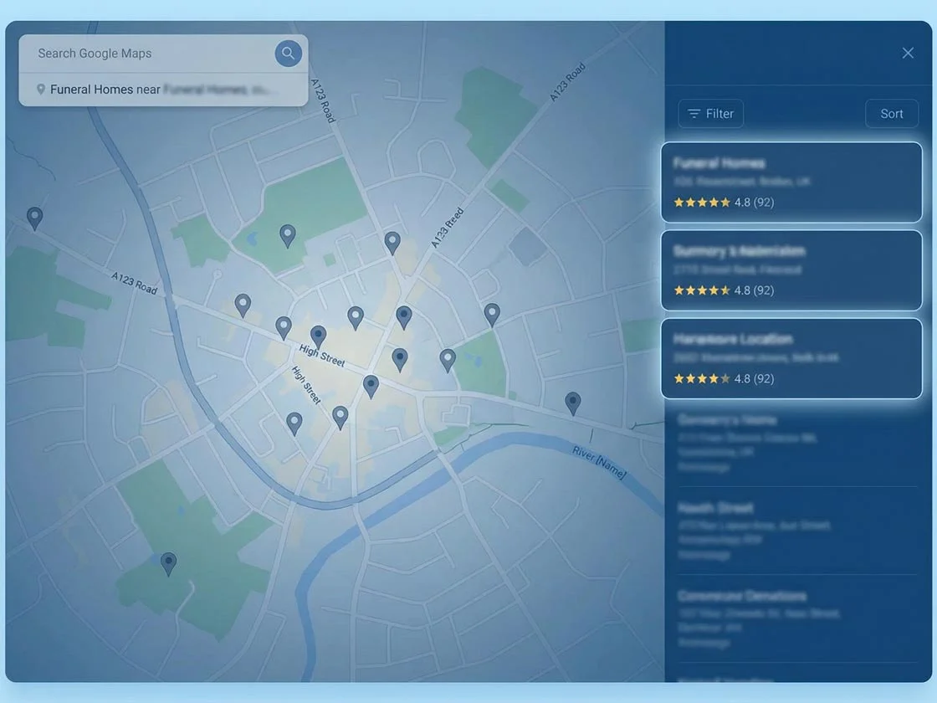
Task: Click the funnel icon in the Filter button
Action: 694,114
